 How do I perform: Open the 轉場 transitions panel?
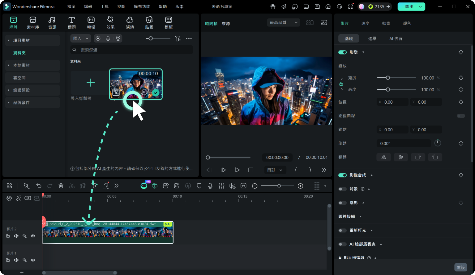point(91,23)
